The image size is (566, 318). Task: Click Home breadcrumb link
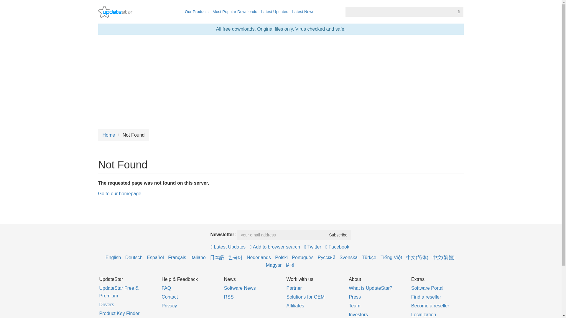pos(109,135)
